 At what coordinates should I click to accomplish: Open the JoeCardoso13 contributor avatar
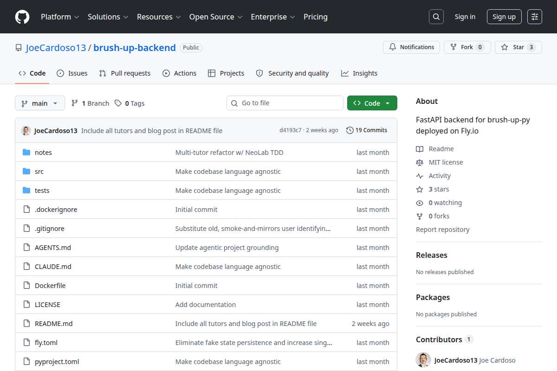(423, 360)
